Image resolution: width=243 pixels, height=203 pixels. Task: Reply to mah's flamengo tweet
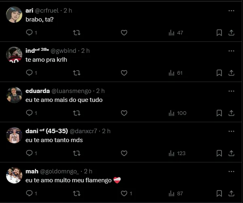point(29,193)
